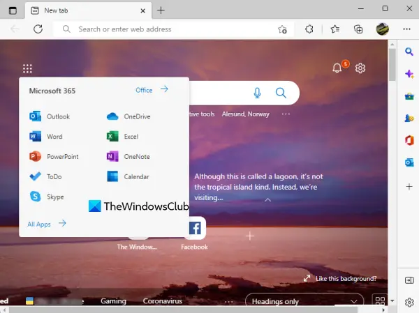This screenshot has height=313, width=419.
Task: Open the sidebar Office icon
Action: pyautogui.click(x=409, y=140)
